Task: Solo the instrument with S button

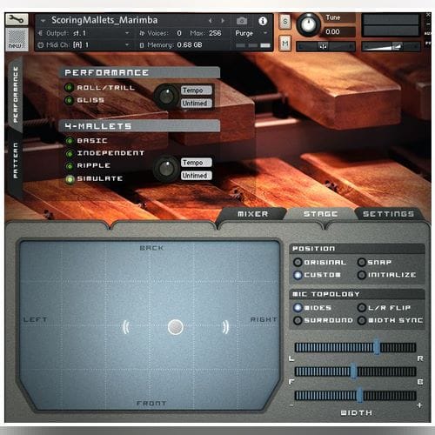Action: tap(285, 21)
